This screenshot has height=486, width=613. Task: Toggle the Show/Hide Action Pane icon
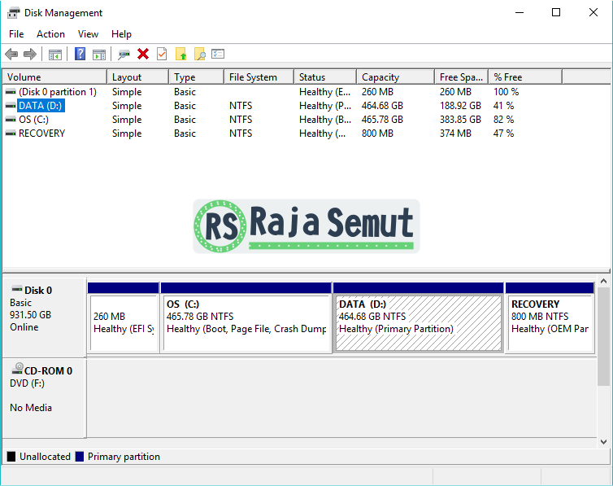click(x=99, y=55)
